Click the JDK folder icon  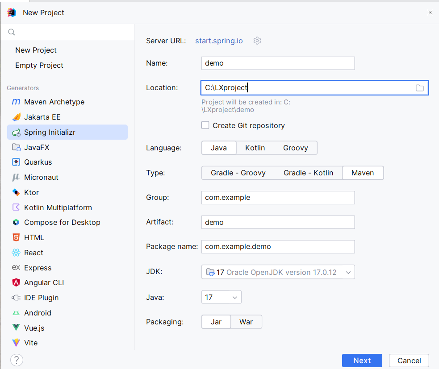pos(210,272)
